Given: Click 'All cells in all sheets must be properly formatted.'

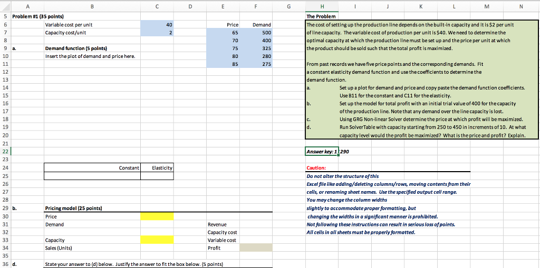Looking at the screenshot, I should (361, 232).
